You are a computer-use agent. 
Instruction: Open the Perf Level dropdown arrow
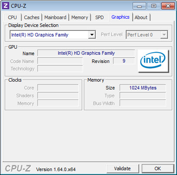tap(164, 35)
